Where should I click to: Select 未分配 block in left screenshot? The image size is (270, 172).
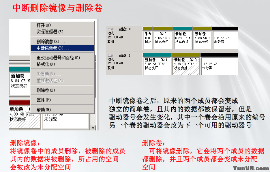[x=66, y=121]
